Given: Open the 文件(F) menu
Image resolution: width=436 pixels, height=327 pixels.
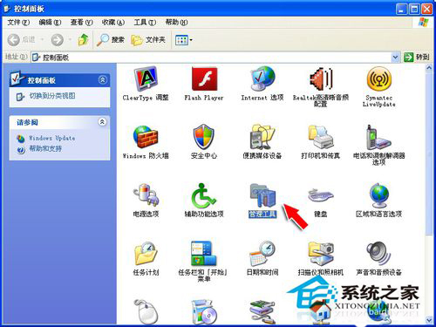Looking at the screenshot, I should coord(18,23).
